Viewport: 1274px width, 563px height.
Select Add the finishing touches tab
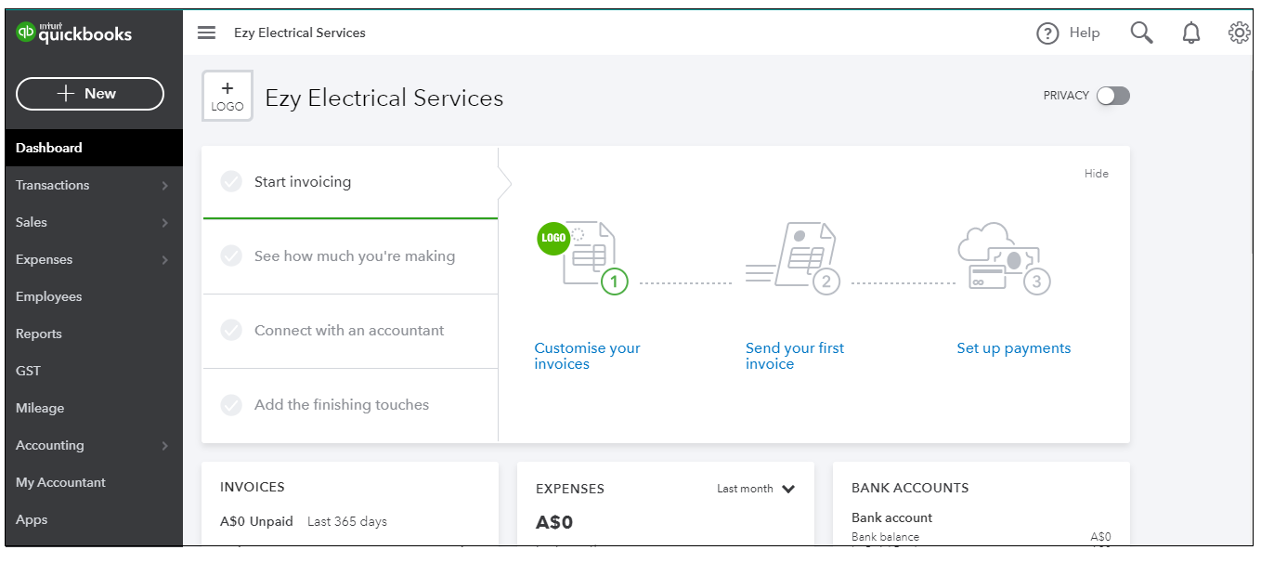(350, 405)
